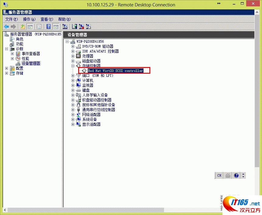This screenshot has width=262, height=215.
Task: Click the 性能 icon in left tree
Action: tap(18, 58)
